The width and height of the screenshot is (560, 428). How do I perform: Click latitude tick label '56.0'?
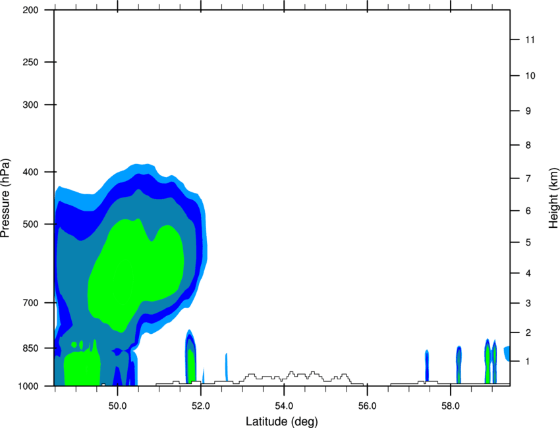pyautogui.click(x=367, y=406)
